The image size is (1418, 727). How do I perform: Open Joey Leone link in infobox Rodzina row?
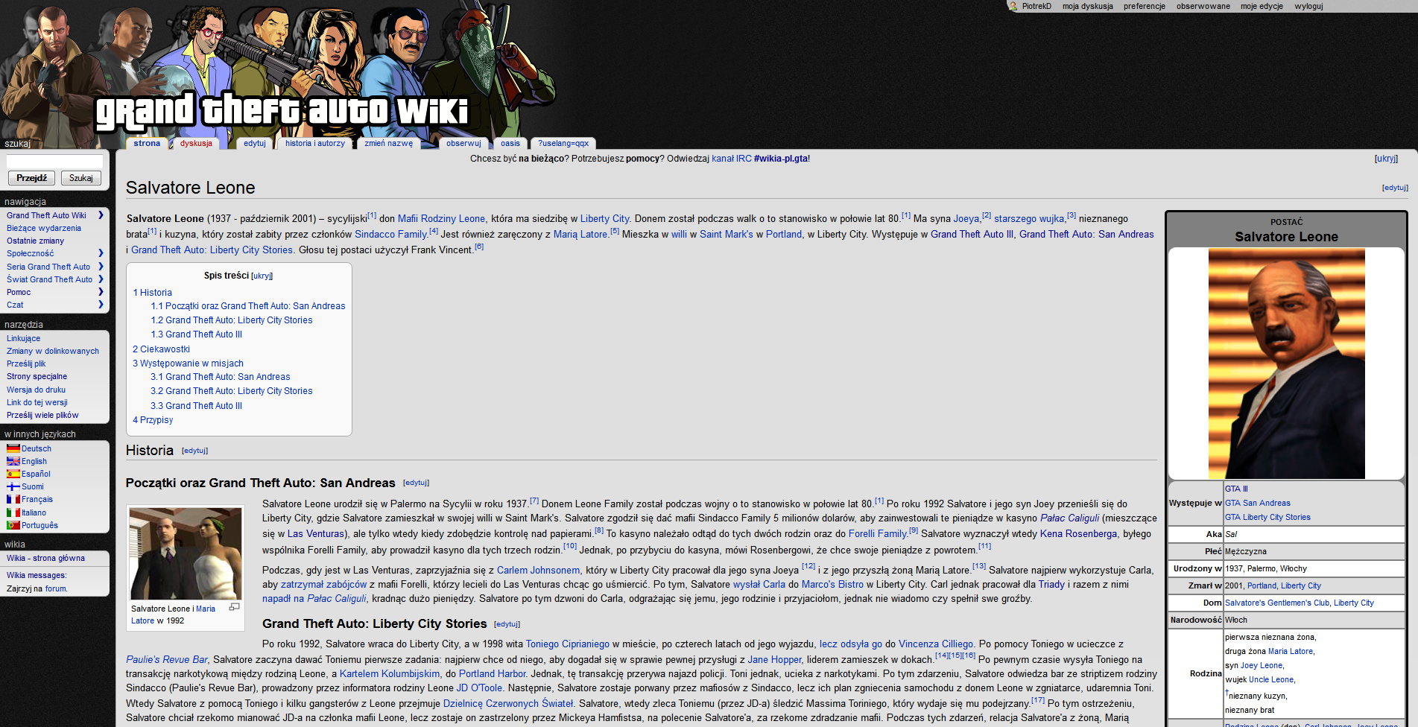pyautogui.click(x=1262, y=665)
